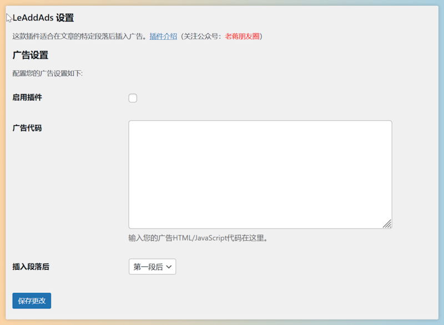This screenshot has height=325, width=444.
Task: Select the 第一段后 value in the combo box
Action: point(148,267)
